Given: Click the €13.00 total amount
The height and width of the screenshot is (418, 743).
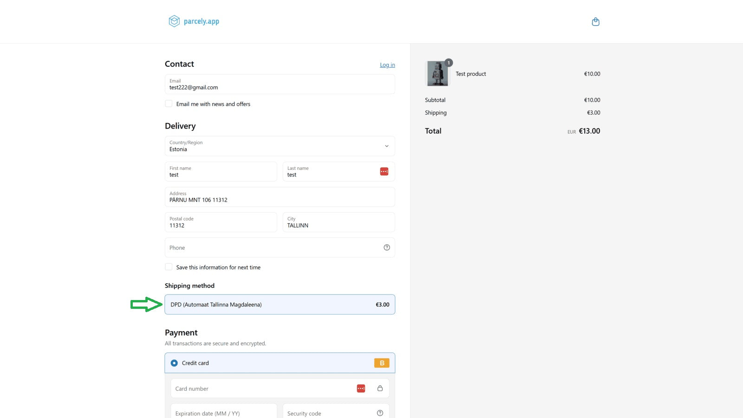Looking at the screenshot, I should (x=589, y=131).
